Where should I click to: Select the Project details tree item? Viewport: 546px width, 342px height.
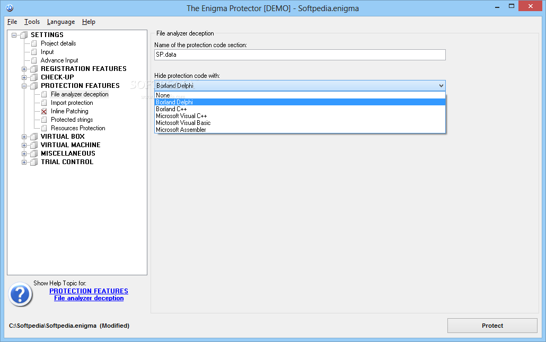tap(58, 43)
